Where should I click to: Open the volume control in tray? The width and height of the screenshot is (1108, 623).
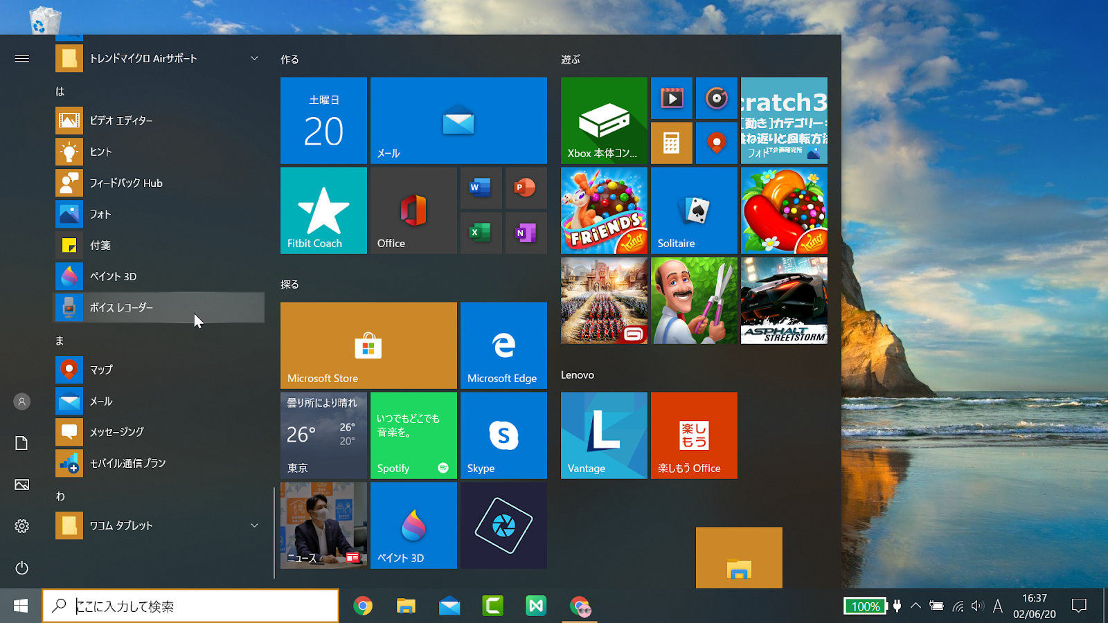(977, 606)
